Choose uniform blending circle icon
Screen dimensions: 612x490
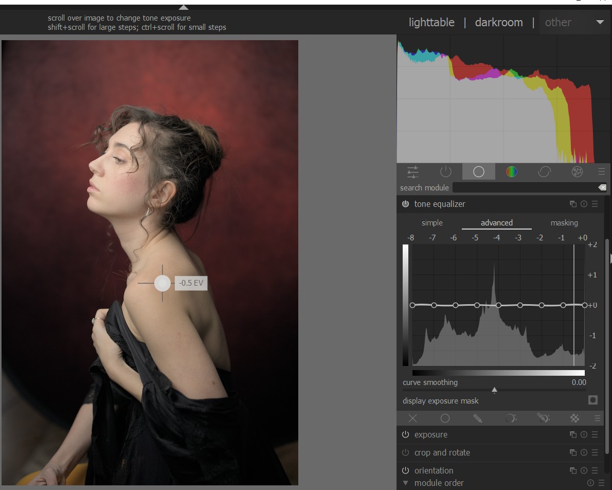pos(445,418)
